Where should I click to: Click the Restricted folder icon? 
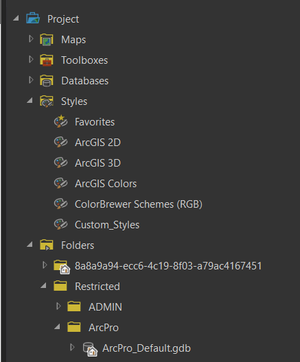click(60, 286)
